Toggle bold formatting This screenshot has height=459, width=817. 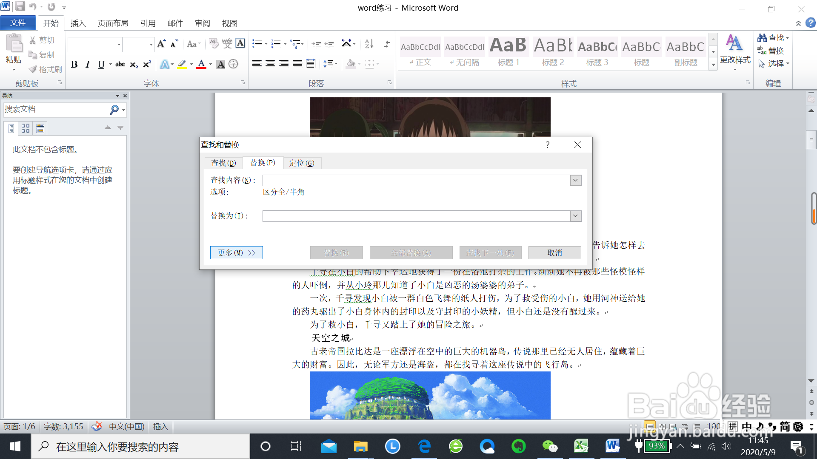74,64
